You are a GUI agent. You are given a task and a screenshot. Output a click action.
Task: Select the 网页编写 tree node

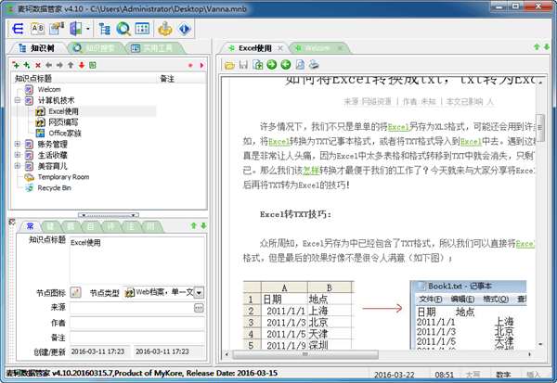(x=63, y=122)
